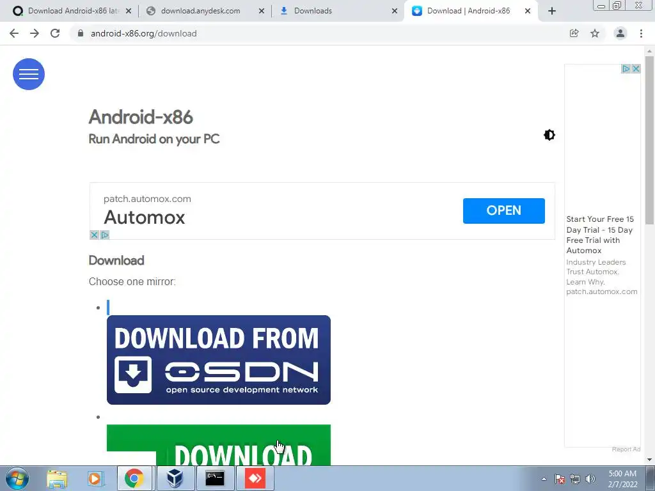Go back to previous page
Screen dimensions: 655x491
coord(14,33)
